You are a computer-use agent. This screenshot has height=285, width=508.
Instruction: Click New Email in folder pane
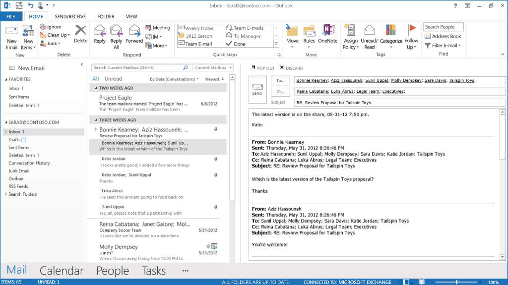[27, 68]
